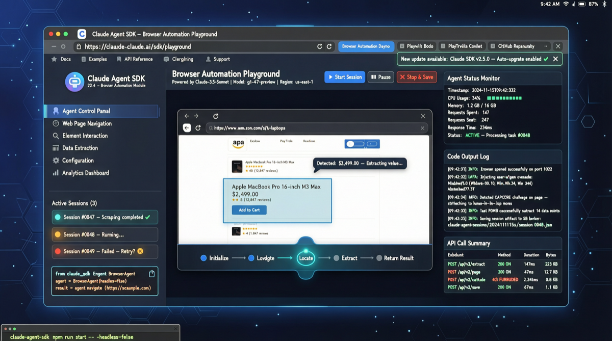Switch to the PlayTrvills Conilet tab
Viewport: 612px width, 341px height.
(462, 46)
